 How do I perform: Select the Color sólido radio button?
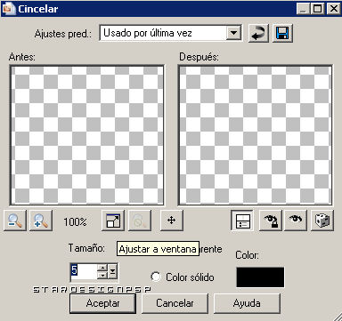coord(156,277)
